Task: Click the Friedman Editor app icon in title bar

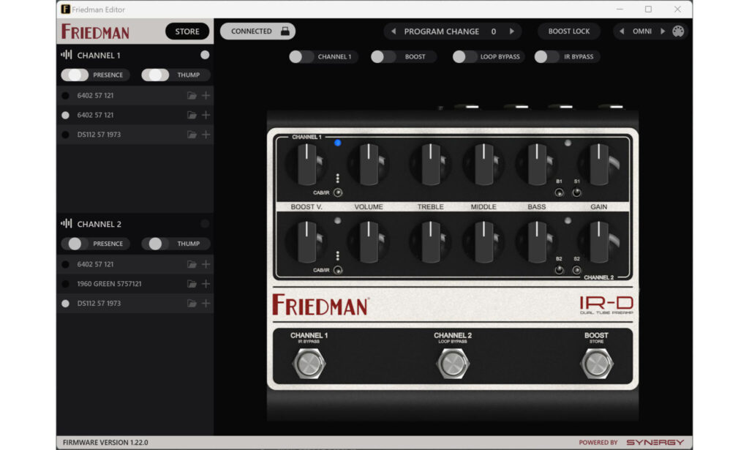Action: point(65,9)
